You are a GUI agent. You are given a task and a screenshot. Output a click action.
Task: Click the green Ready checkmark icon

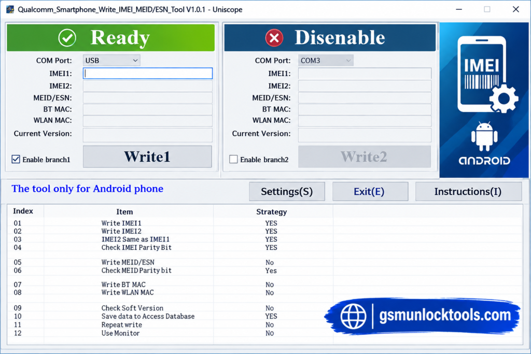[67, 37]
